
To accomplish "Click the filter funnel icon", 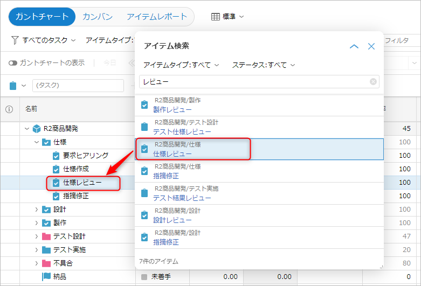I will tap(15, 40).
